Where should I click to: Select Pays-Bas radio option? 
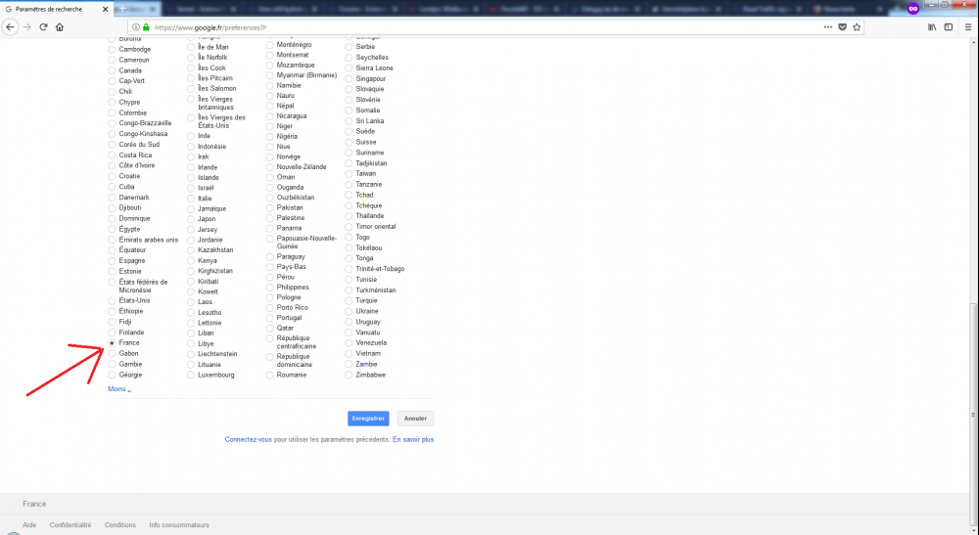click(270, 267)
